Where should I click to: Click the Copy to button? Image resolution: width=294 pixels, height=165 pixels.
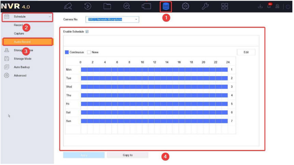pyautogui.click(x=127, y=155)
